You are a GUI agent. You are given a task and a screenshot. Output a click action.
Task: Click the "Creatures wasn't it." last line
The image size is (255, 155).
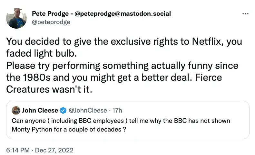tap(49, 90)
